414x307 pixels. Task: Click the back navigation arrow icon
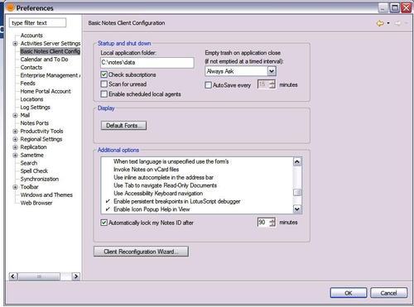click(380, 23)
